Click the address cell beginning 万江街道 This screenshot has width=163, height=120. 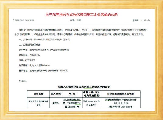pos(72,103)
